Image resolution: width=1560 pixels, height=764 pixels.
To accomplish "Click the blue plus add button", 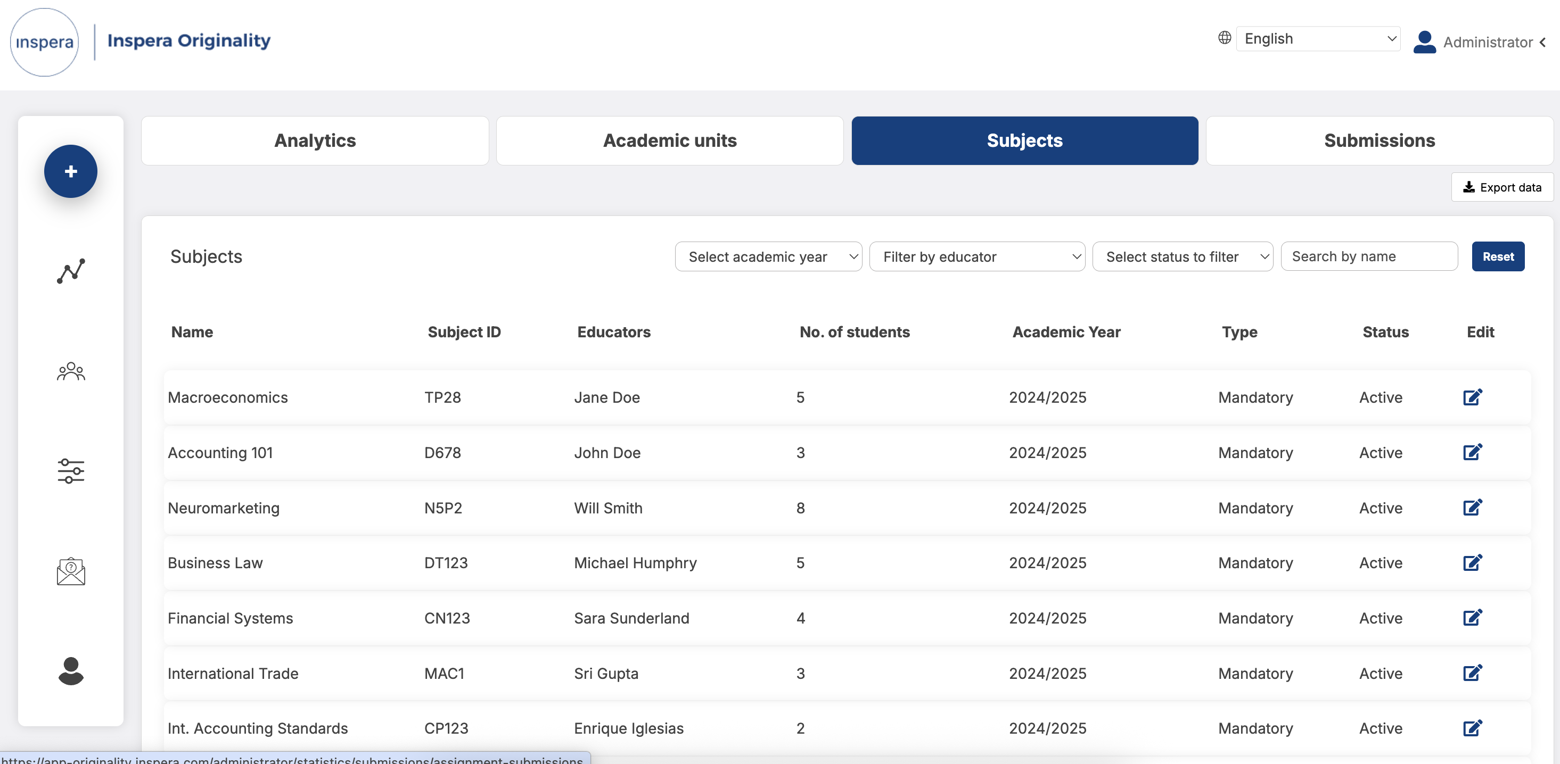I will [70, 171].
